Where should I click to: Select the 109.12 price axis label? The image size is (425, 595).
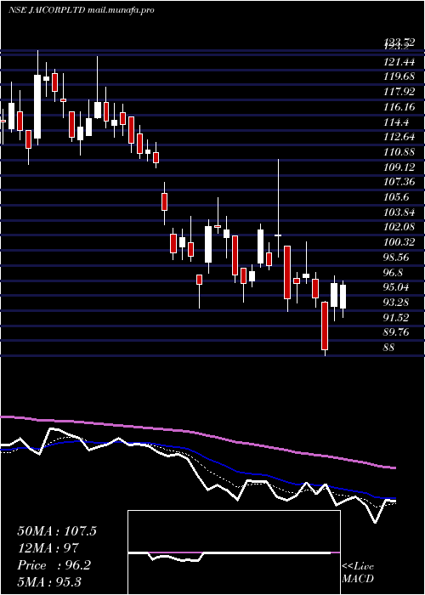click(399, 167)
